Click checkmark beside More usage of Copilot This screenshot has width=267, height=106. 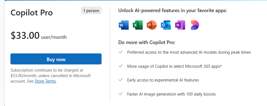(121, 66)
